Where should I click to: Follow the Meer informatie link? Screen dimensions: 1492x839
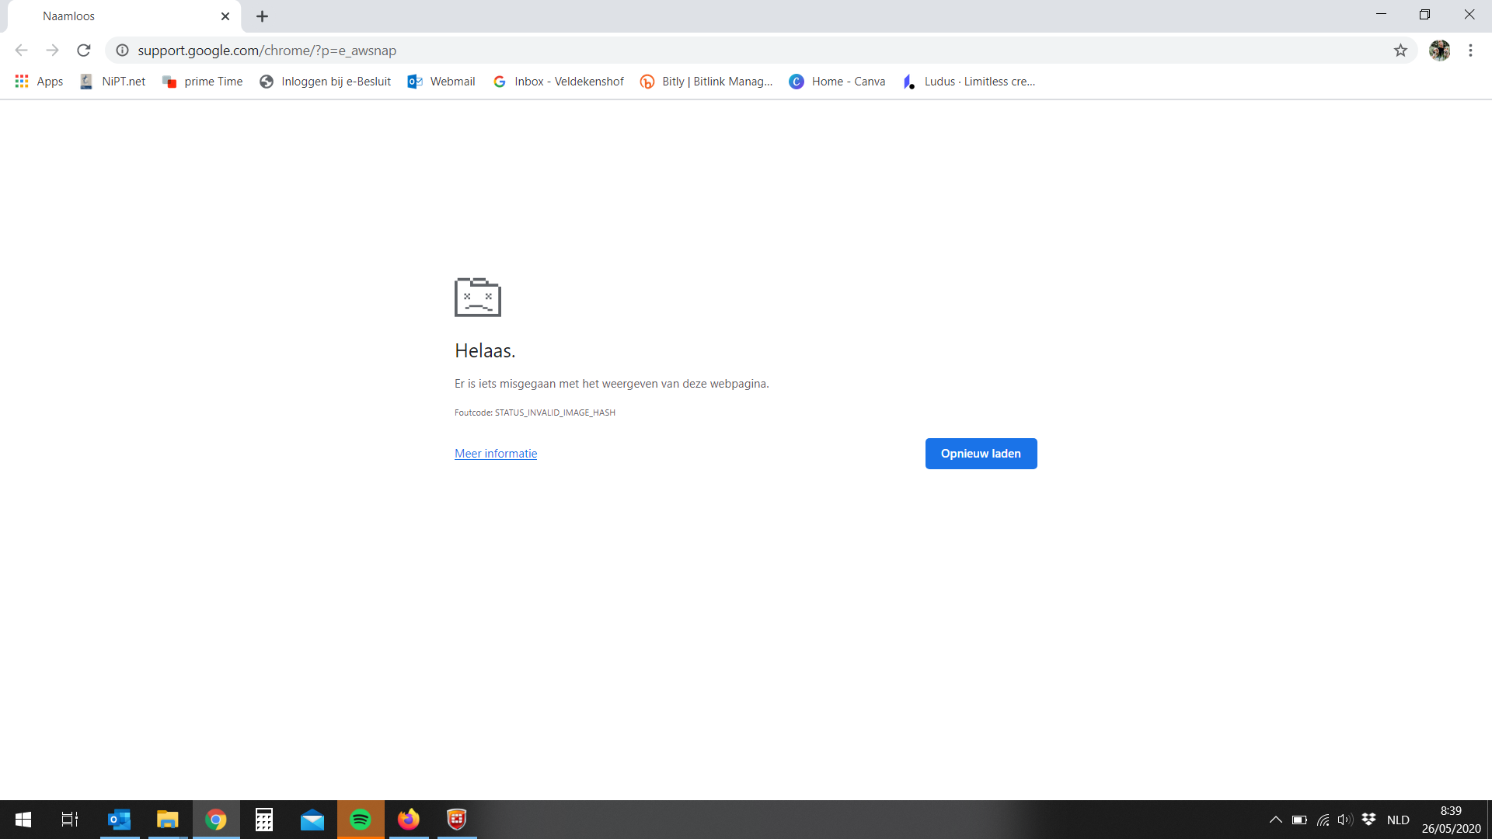click(x=496, y=454)
